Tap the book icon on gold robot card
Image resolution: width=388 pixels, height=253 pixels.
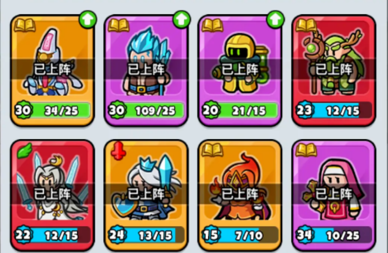[213, 26]
